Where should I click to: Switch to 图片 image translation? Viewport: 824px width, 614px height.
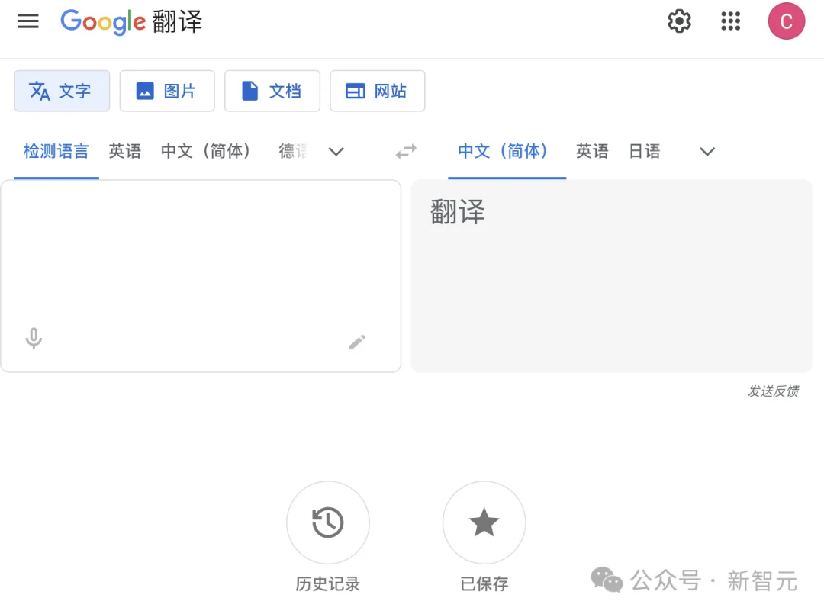tap(167, 91)
